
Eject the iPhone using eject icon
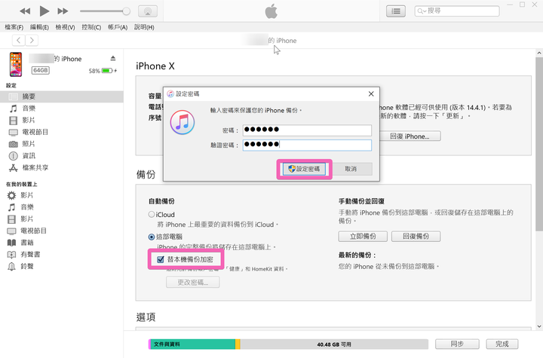point(113,58)
